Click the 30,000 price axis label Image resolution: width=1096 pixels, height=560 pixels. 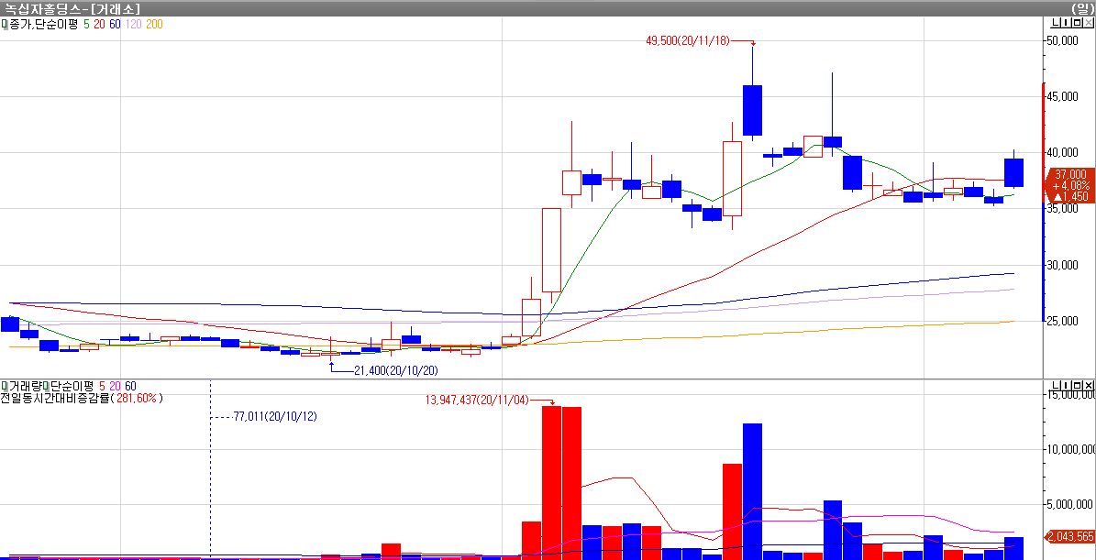(1062, 266)
